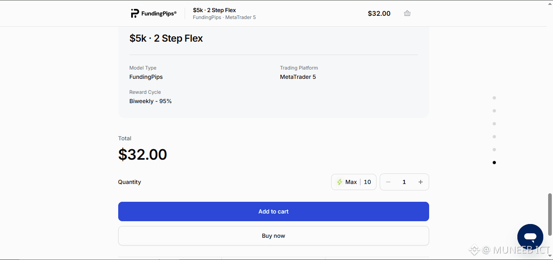Set quantity to Max 10 via lightning button
Viewport: 553px width, 260px height.
tap(354, 182)
